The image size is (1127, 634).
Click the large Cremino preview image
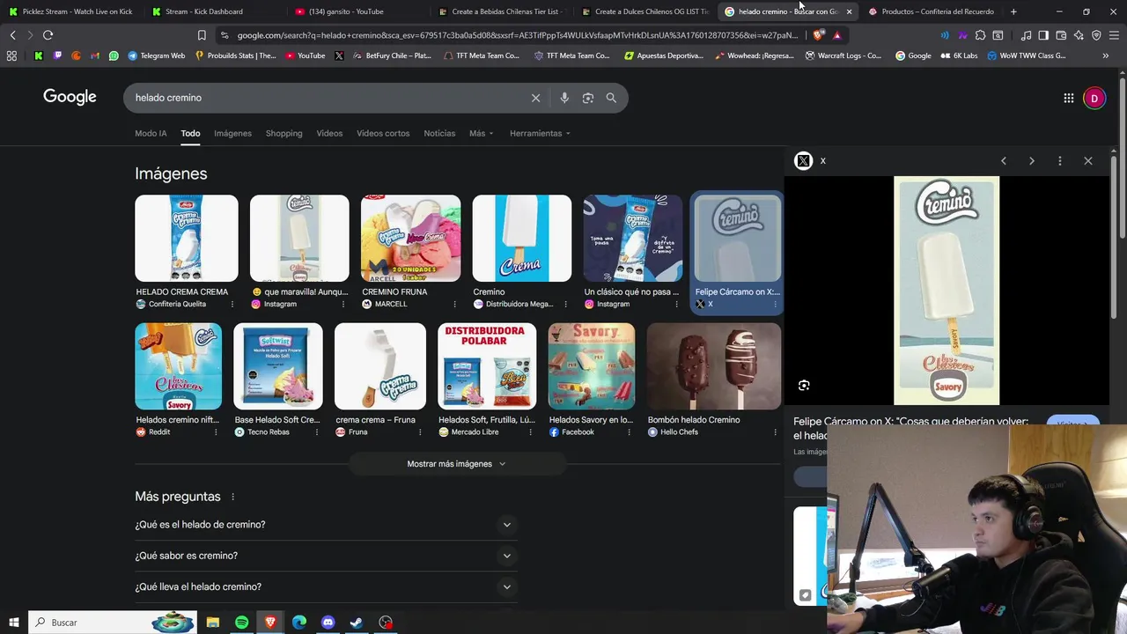tap(947, 291)
